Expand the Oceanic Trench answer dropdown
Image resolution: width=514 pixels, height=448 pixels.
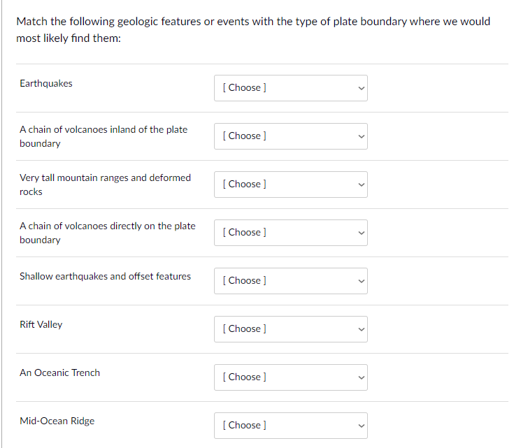(290, 377)
